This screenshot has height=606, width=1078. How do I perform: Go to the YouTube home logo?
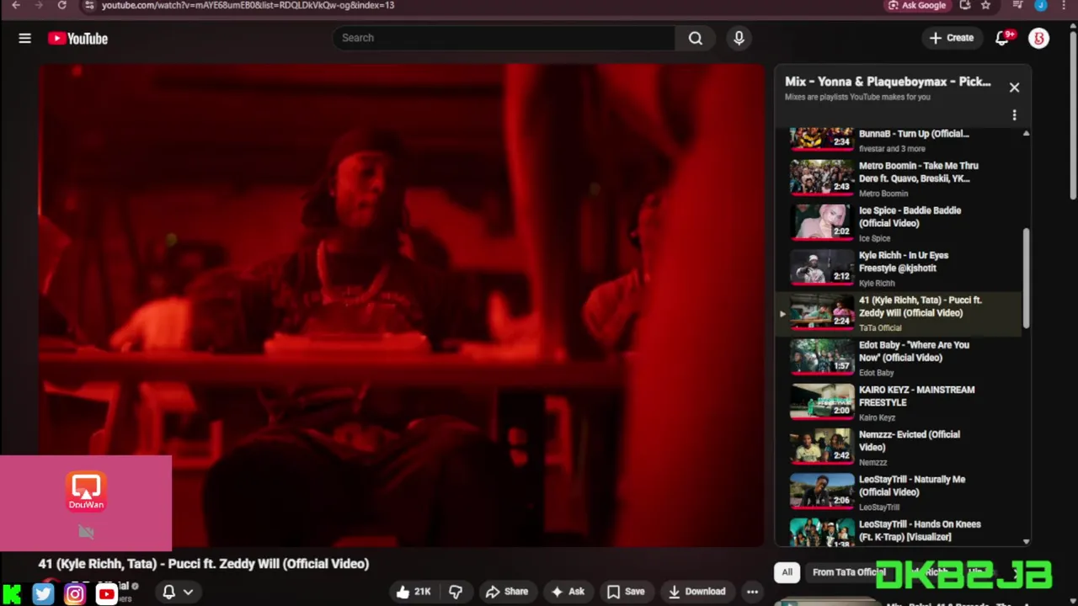point(77,38)
